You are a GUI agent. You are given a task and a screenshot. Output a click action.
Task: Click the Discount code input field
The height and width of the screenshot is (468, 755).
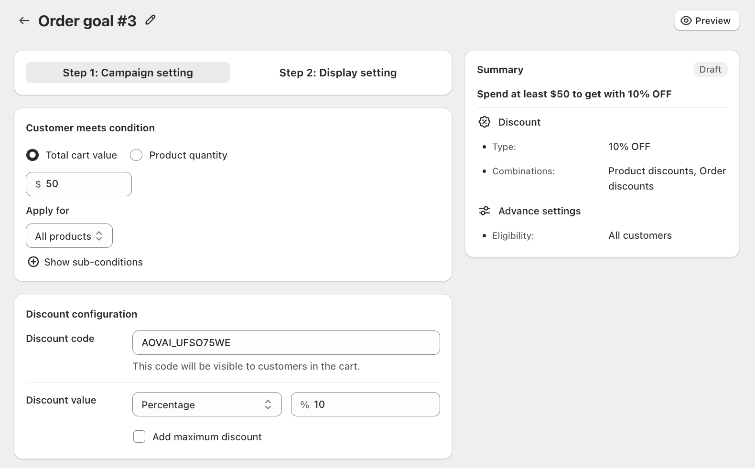tap(286, 342)
